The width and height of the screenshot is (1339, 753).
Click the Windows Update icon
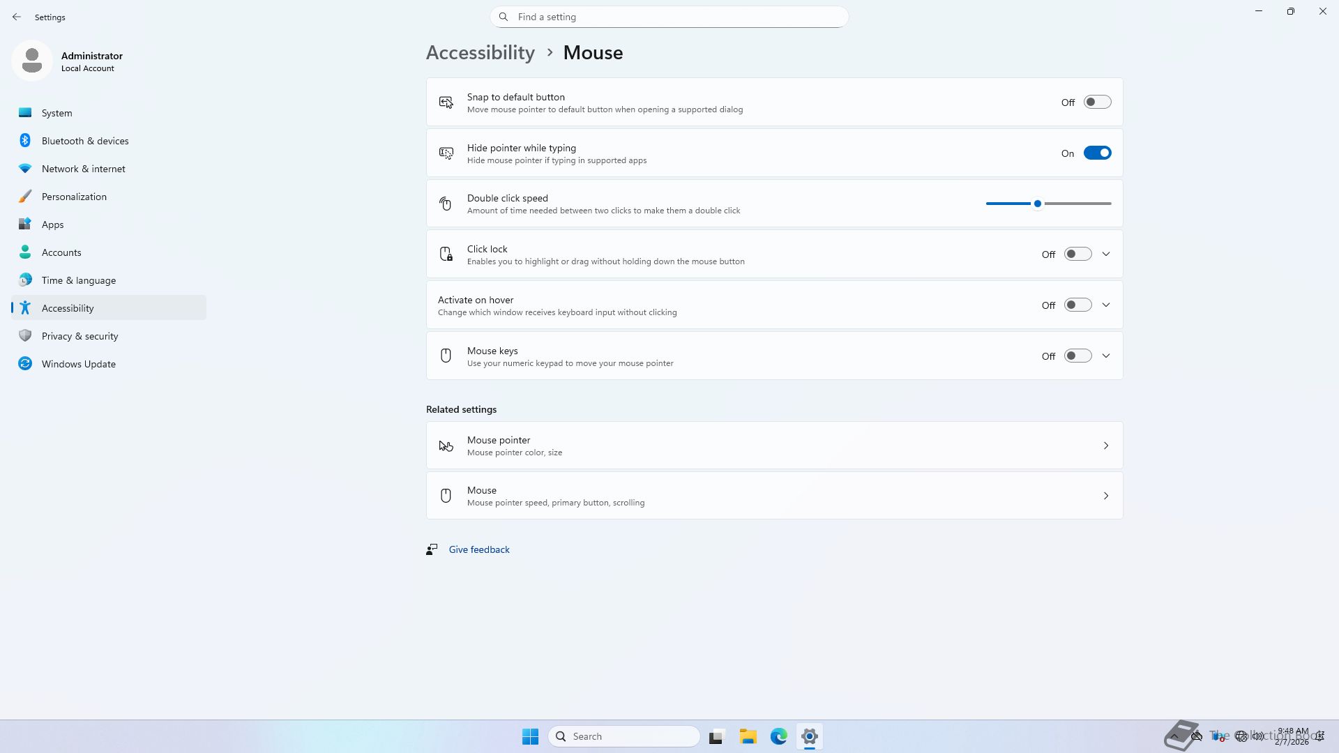pyautogui.click(x=25, y=364)
